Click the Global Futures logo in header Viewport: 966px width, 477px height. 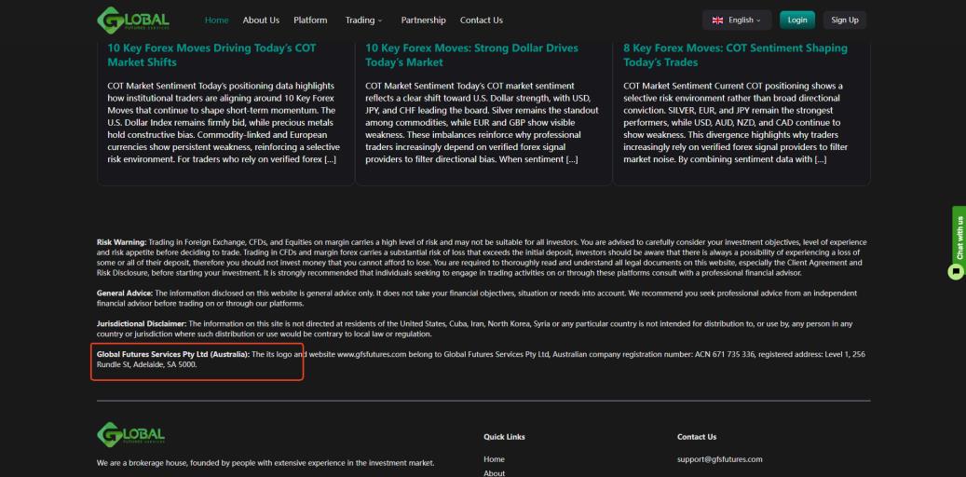(x=133, y=20)
